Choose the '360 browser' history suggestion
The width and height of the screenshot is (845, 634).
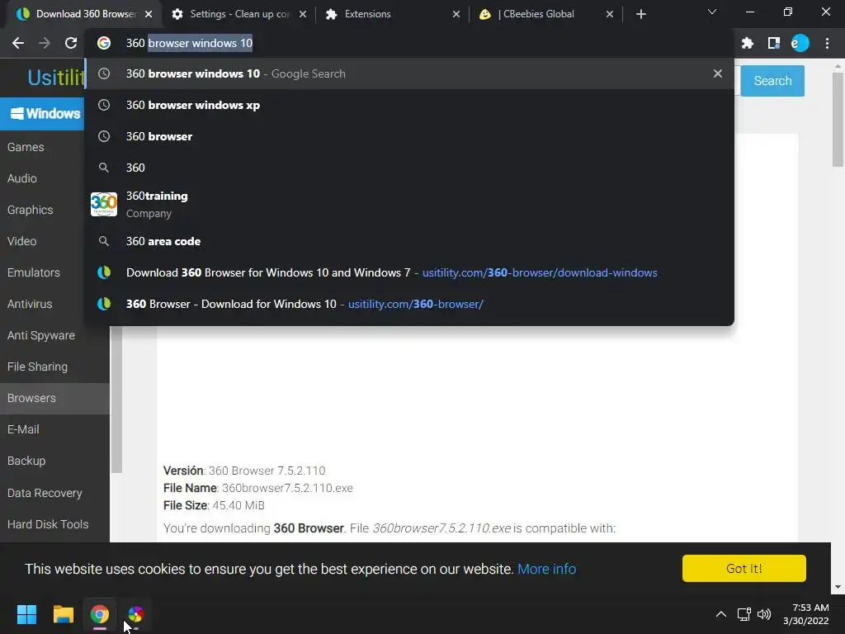click(x=409, y=136)
